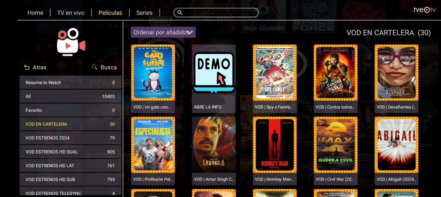Viewport: 441px width, 197px height.
Task: Open the DEMO info thumbnail
Action: (x=214, y=73)
